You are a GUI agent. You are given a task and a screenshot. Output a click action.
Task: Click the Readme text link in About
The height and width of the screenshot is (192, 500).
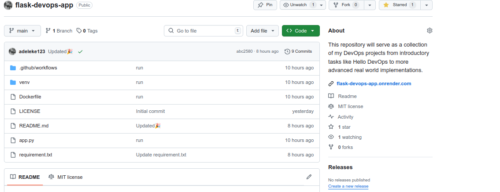tap(347, 96)
